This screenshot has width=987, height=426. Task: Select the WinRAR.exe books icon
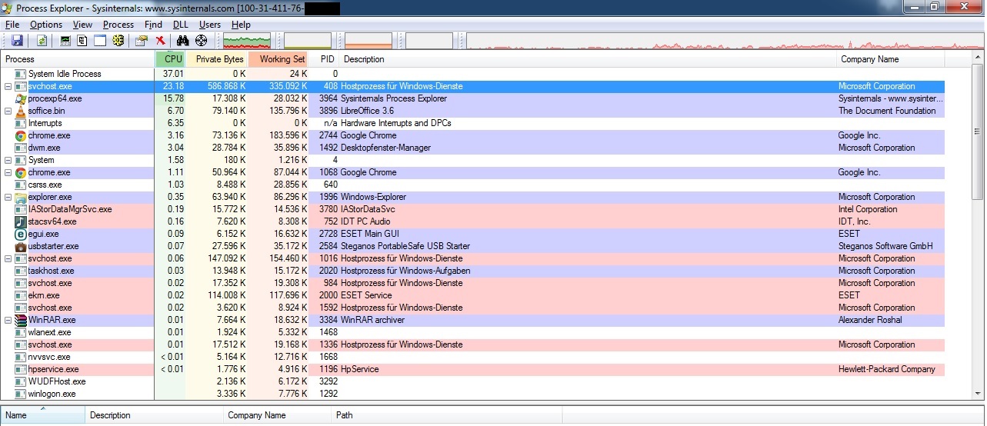[21, 320]
